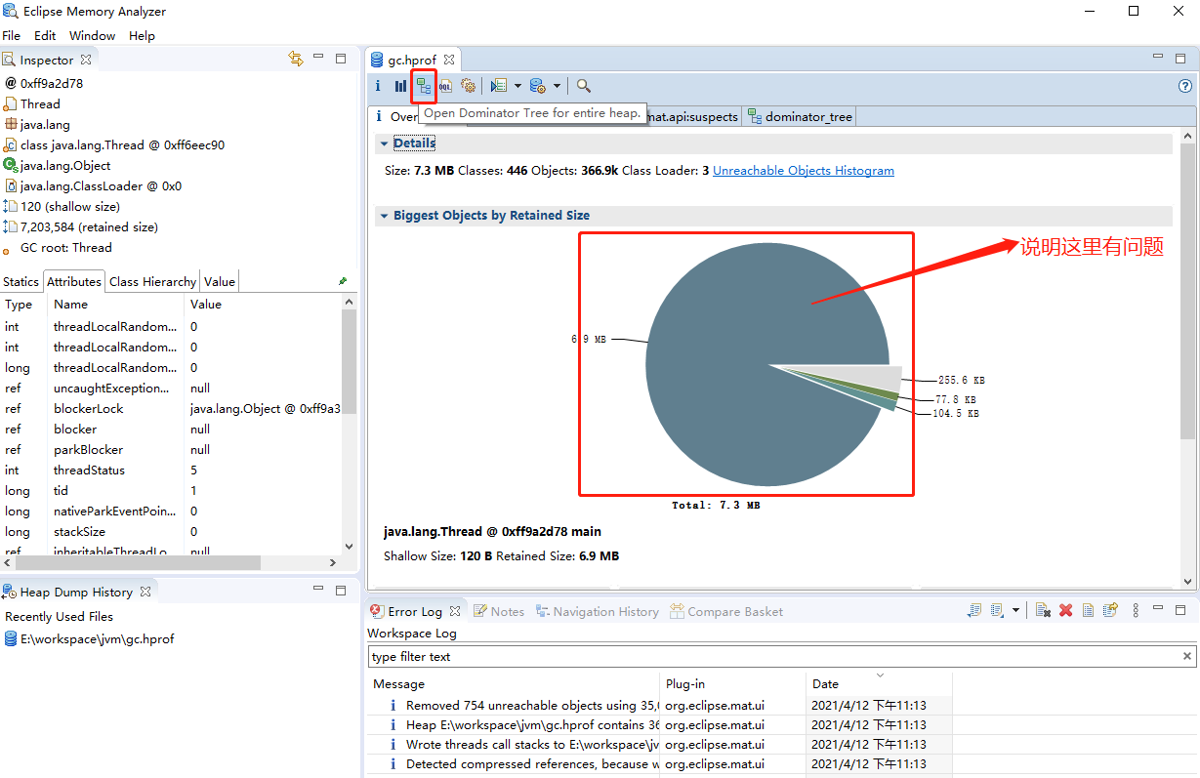Open the Window menu

(93, 35)
